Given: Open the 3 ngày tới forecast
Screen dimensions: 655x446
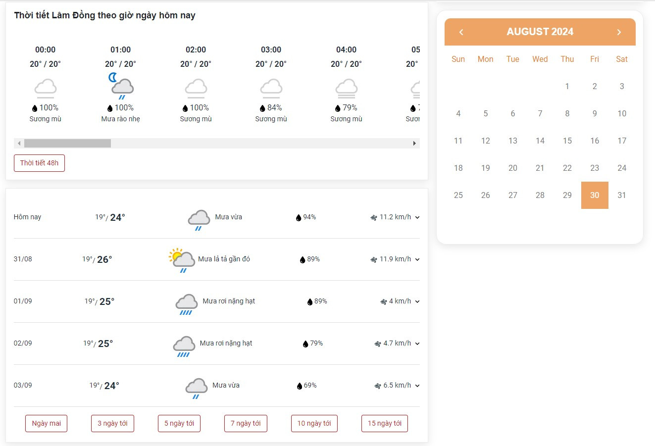Looking at the screenshot, I should click(112, 423).
